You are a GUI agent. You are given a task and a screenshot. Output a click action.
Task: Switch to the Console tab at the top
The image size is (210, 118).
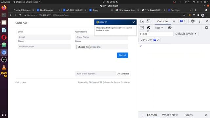[x=162, y=21]
